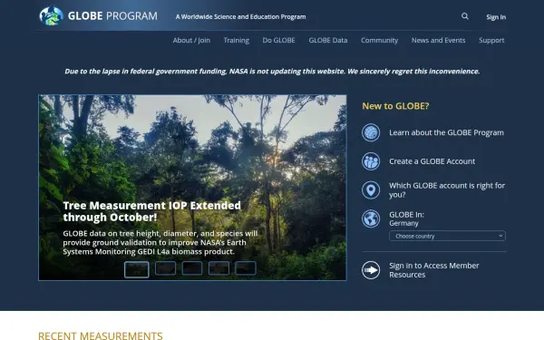544x340 pixels.
Task: Click the GLOBE Program logo icon
Action: (52, 15)
